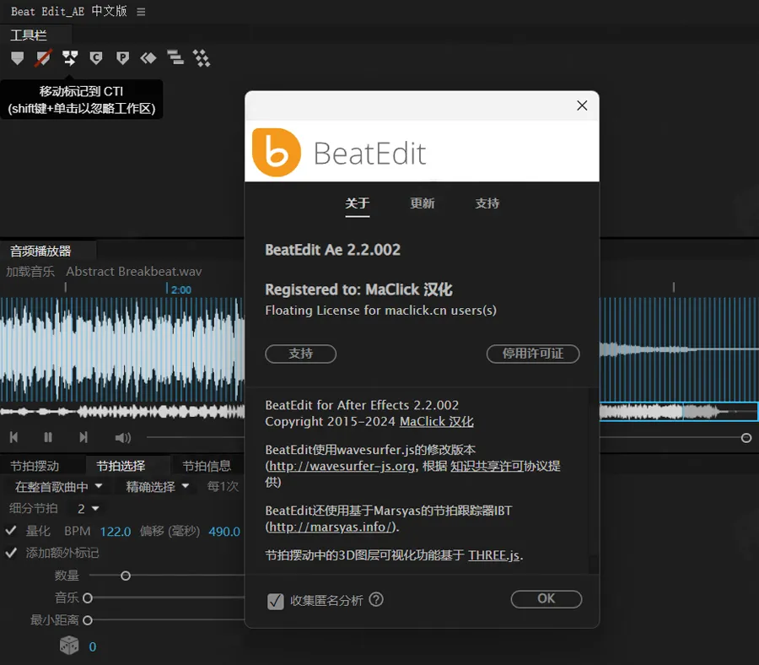This screenshot has height=665, width=759.
Task: Click the marker icon crossed by a red slash
Action: [x=43, y=58]
